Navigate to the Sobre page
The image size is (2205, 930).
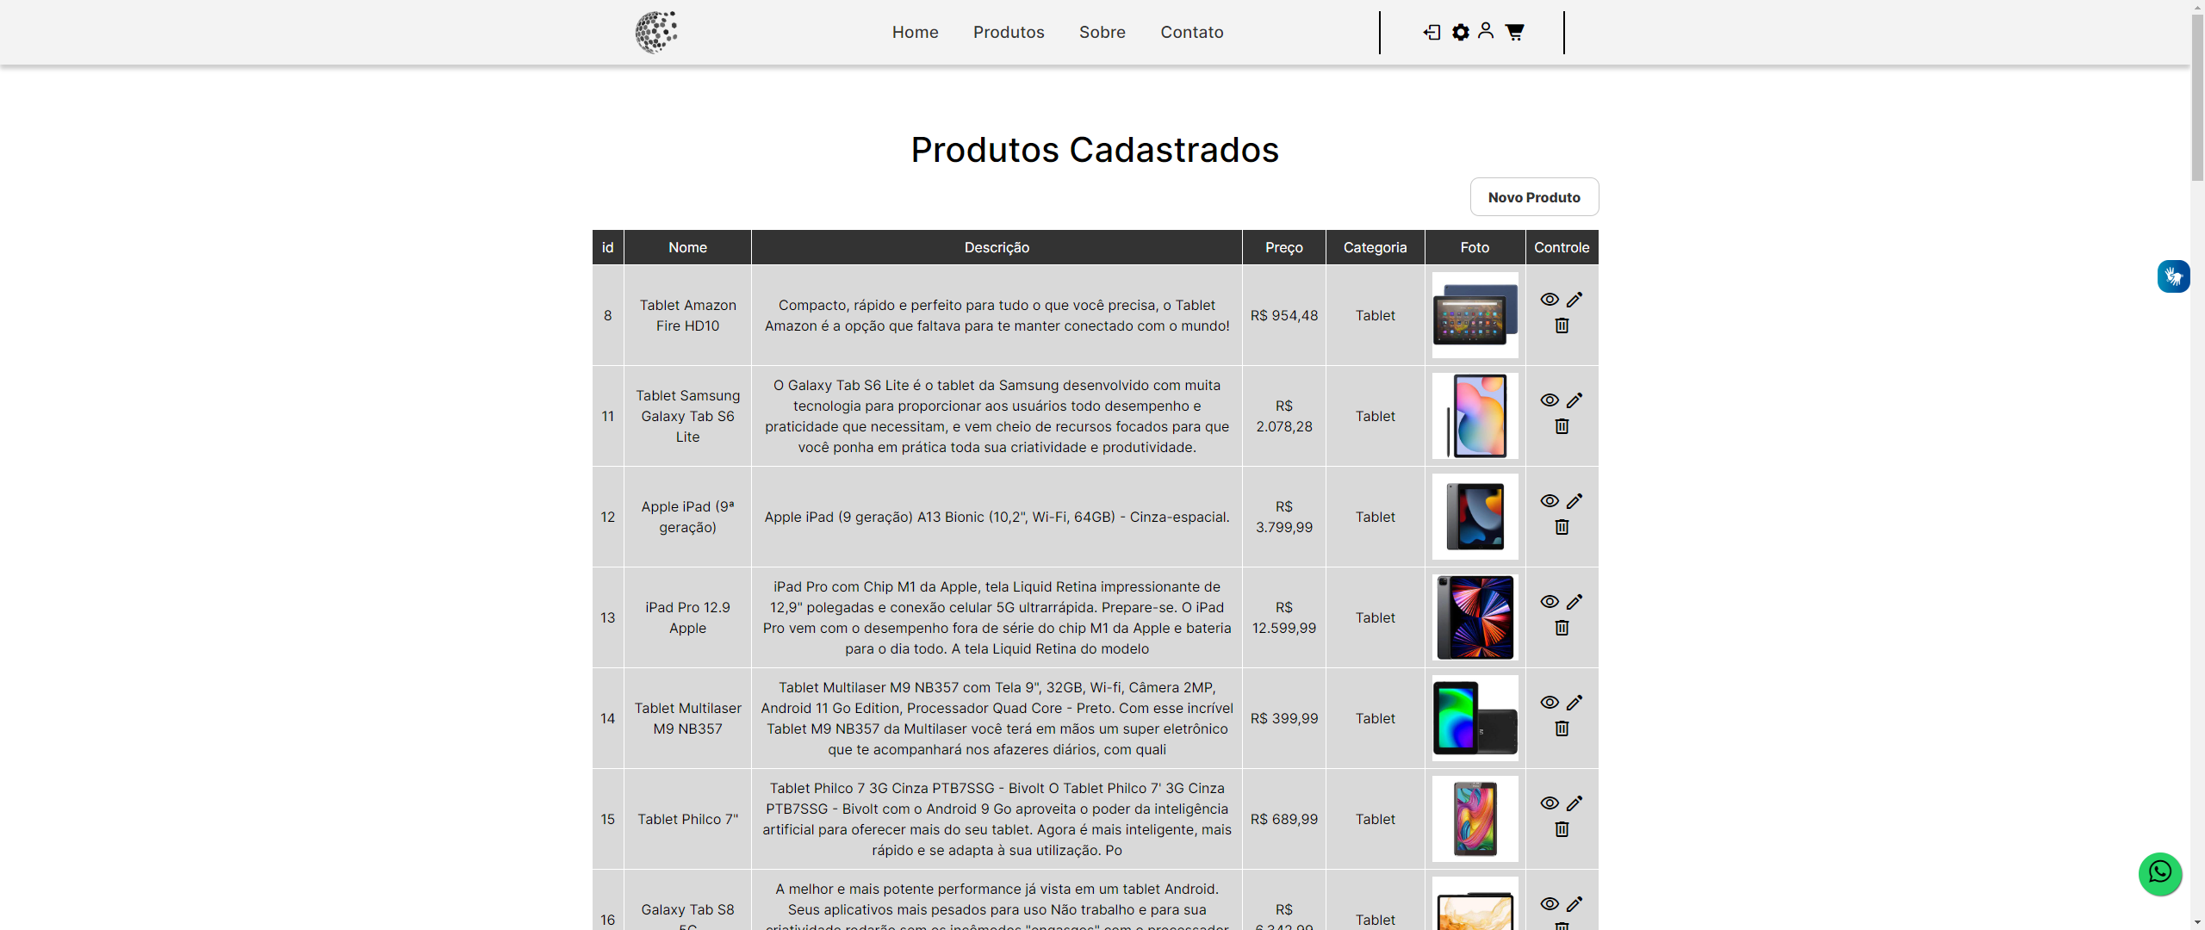point(1102,33)
